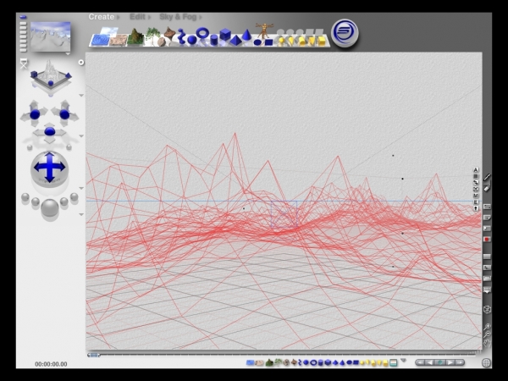
Task: Click the A button on selection strip
Action: (x=476, y=170)
